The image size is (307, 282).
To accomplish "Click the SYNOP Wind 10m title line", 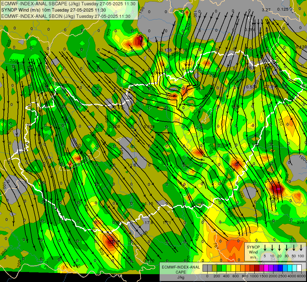I will (53, 10).
